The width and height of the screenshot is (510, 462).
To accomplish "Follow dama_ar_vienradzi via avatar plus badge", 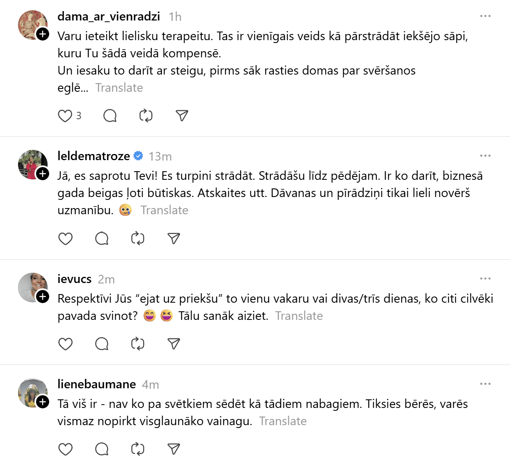I will coord(43,34).
